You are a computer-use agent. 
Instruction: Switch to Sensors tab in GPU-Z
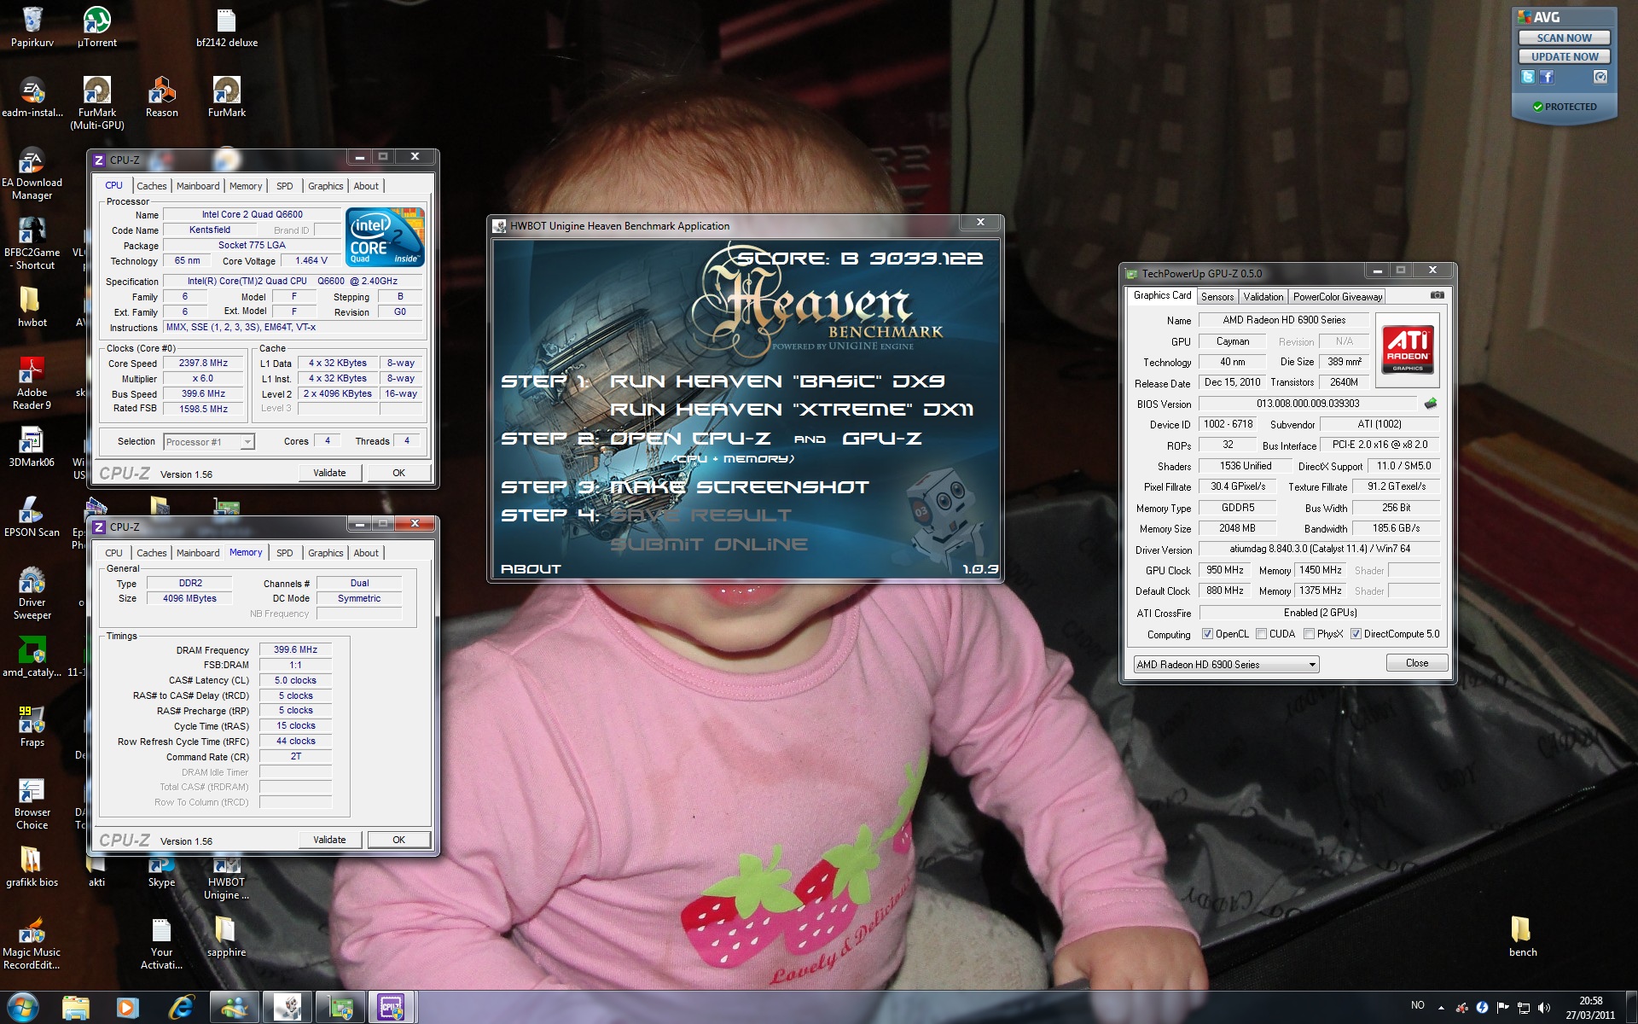pyautogui.click(x=1217, y=297)
